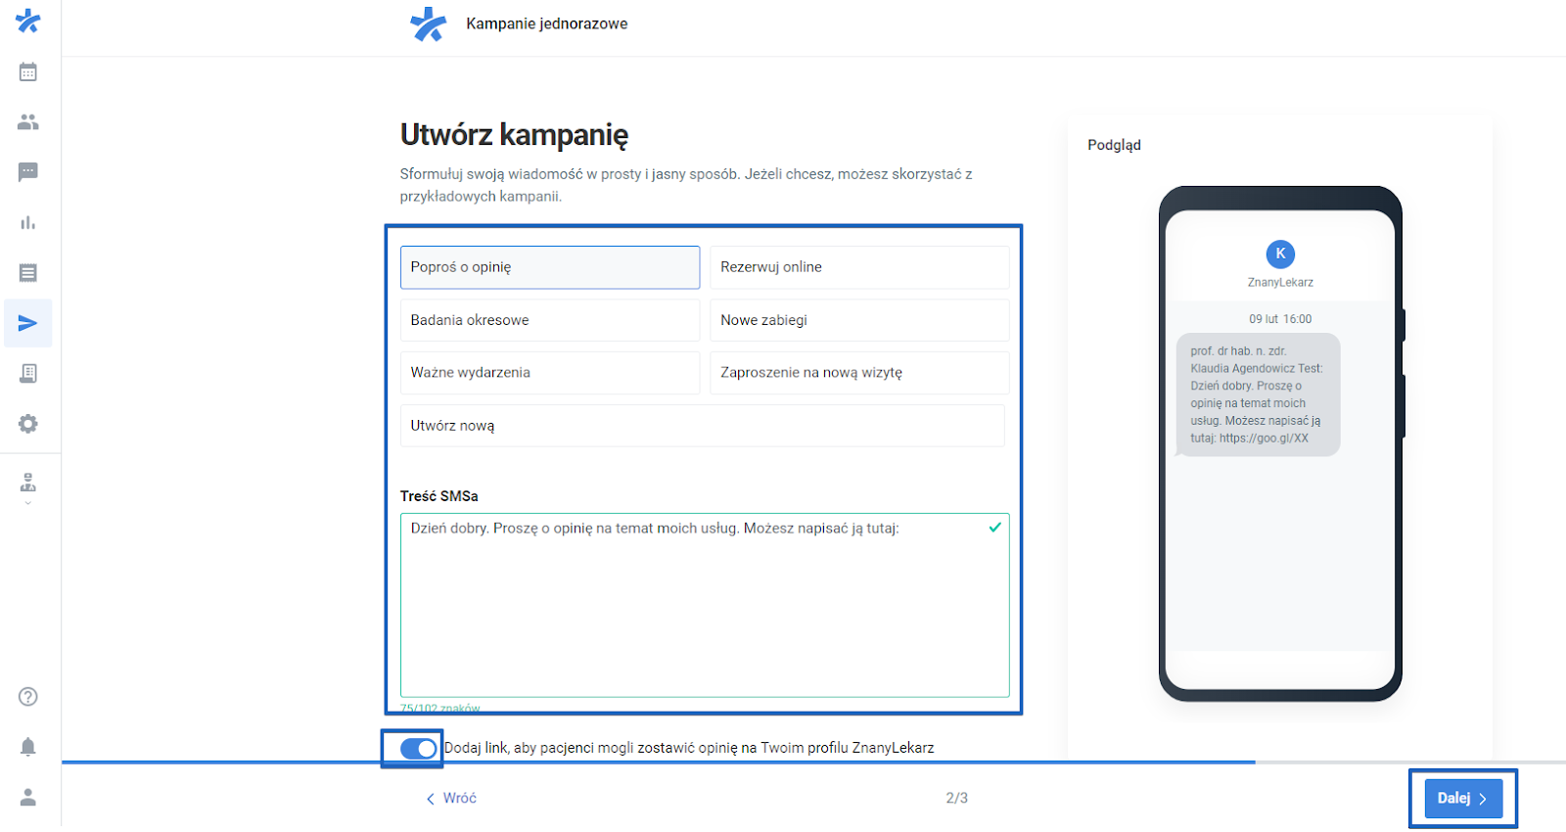The height and width of the screenshot is (832, 1566).
Task: Select the campaigns paper-plane icon
Action: click(28, 323)
